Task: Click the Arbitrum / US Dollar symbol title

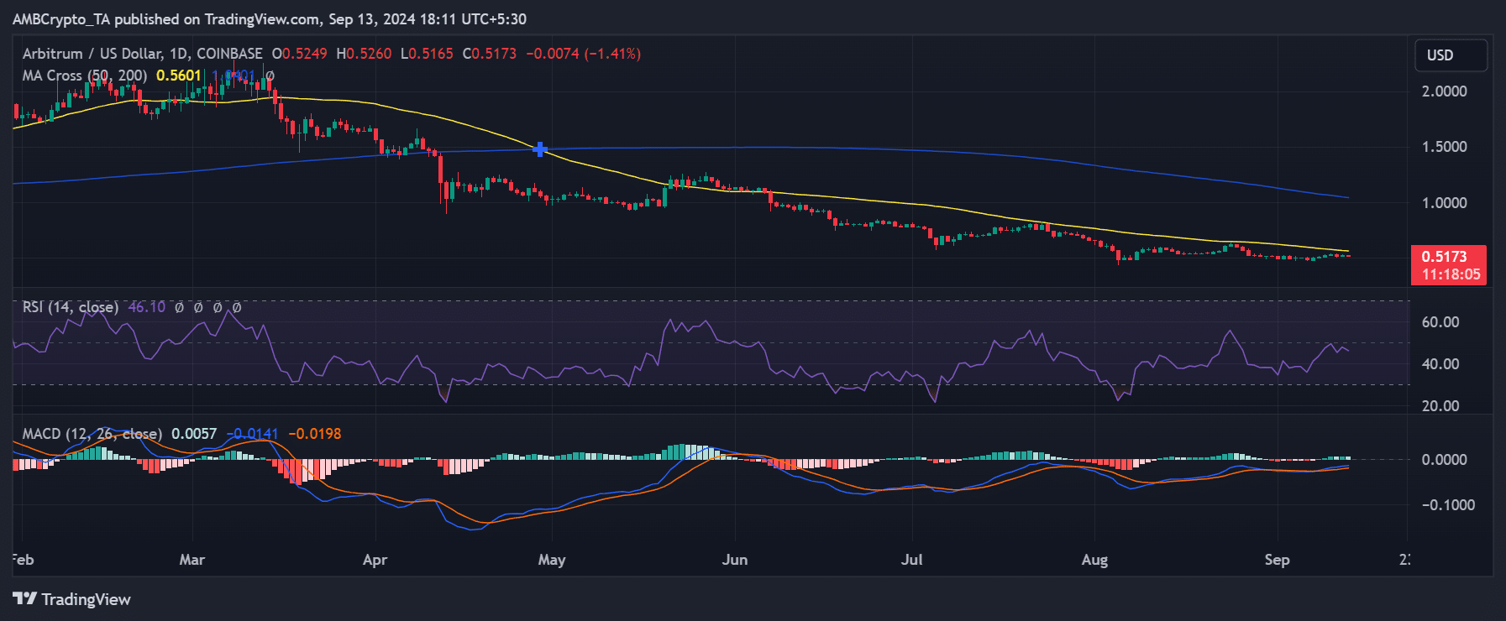Action: [x=142, y=54]
